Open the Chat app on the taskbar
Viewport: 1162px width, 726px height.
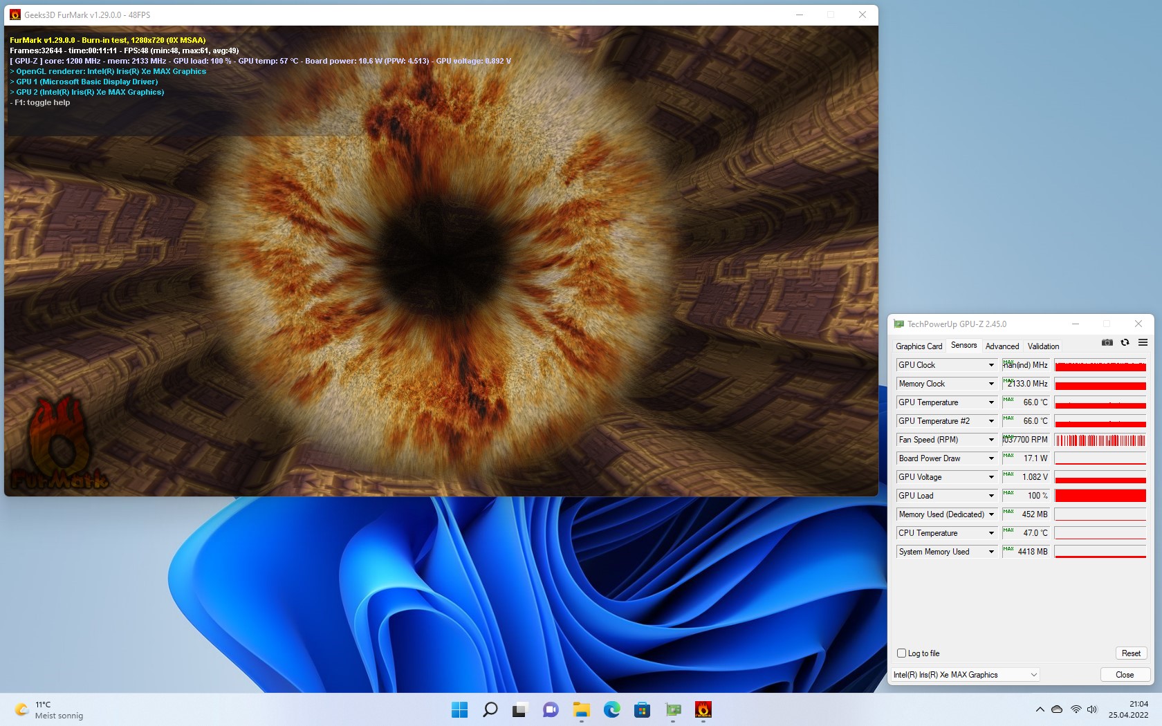click(x=551, y=709)
